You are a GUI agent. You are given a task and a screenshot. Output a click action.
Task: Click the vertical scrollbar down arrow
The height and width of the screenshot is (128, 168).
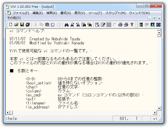pos(159,108)
